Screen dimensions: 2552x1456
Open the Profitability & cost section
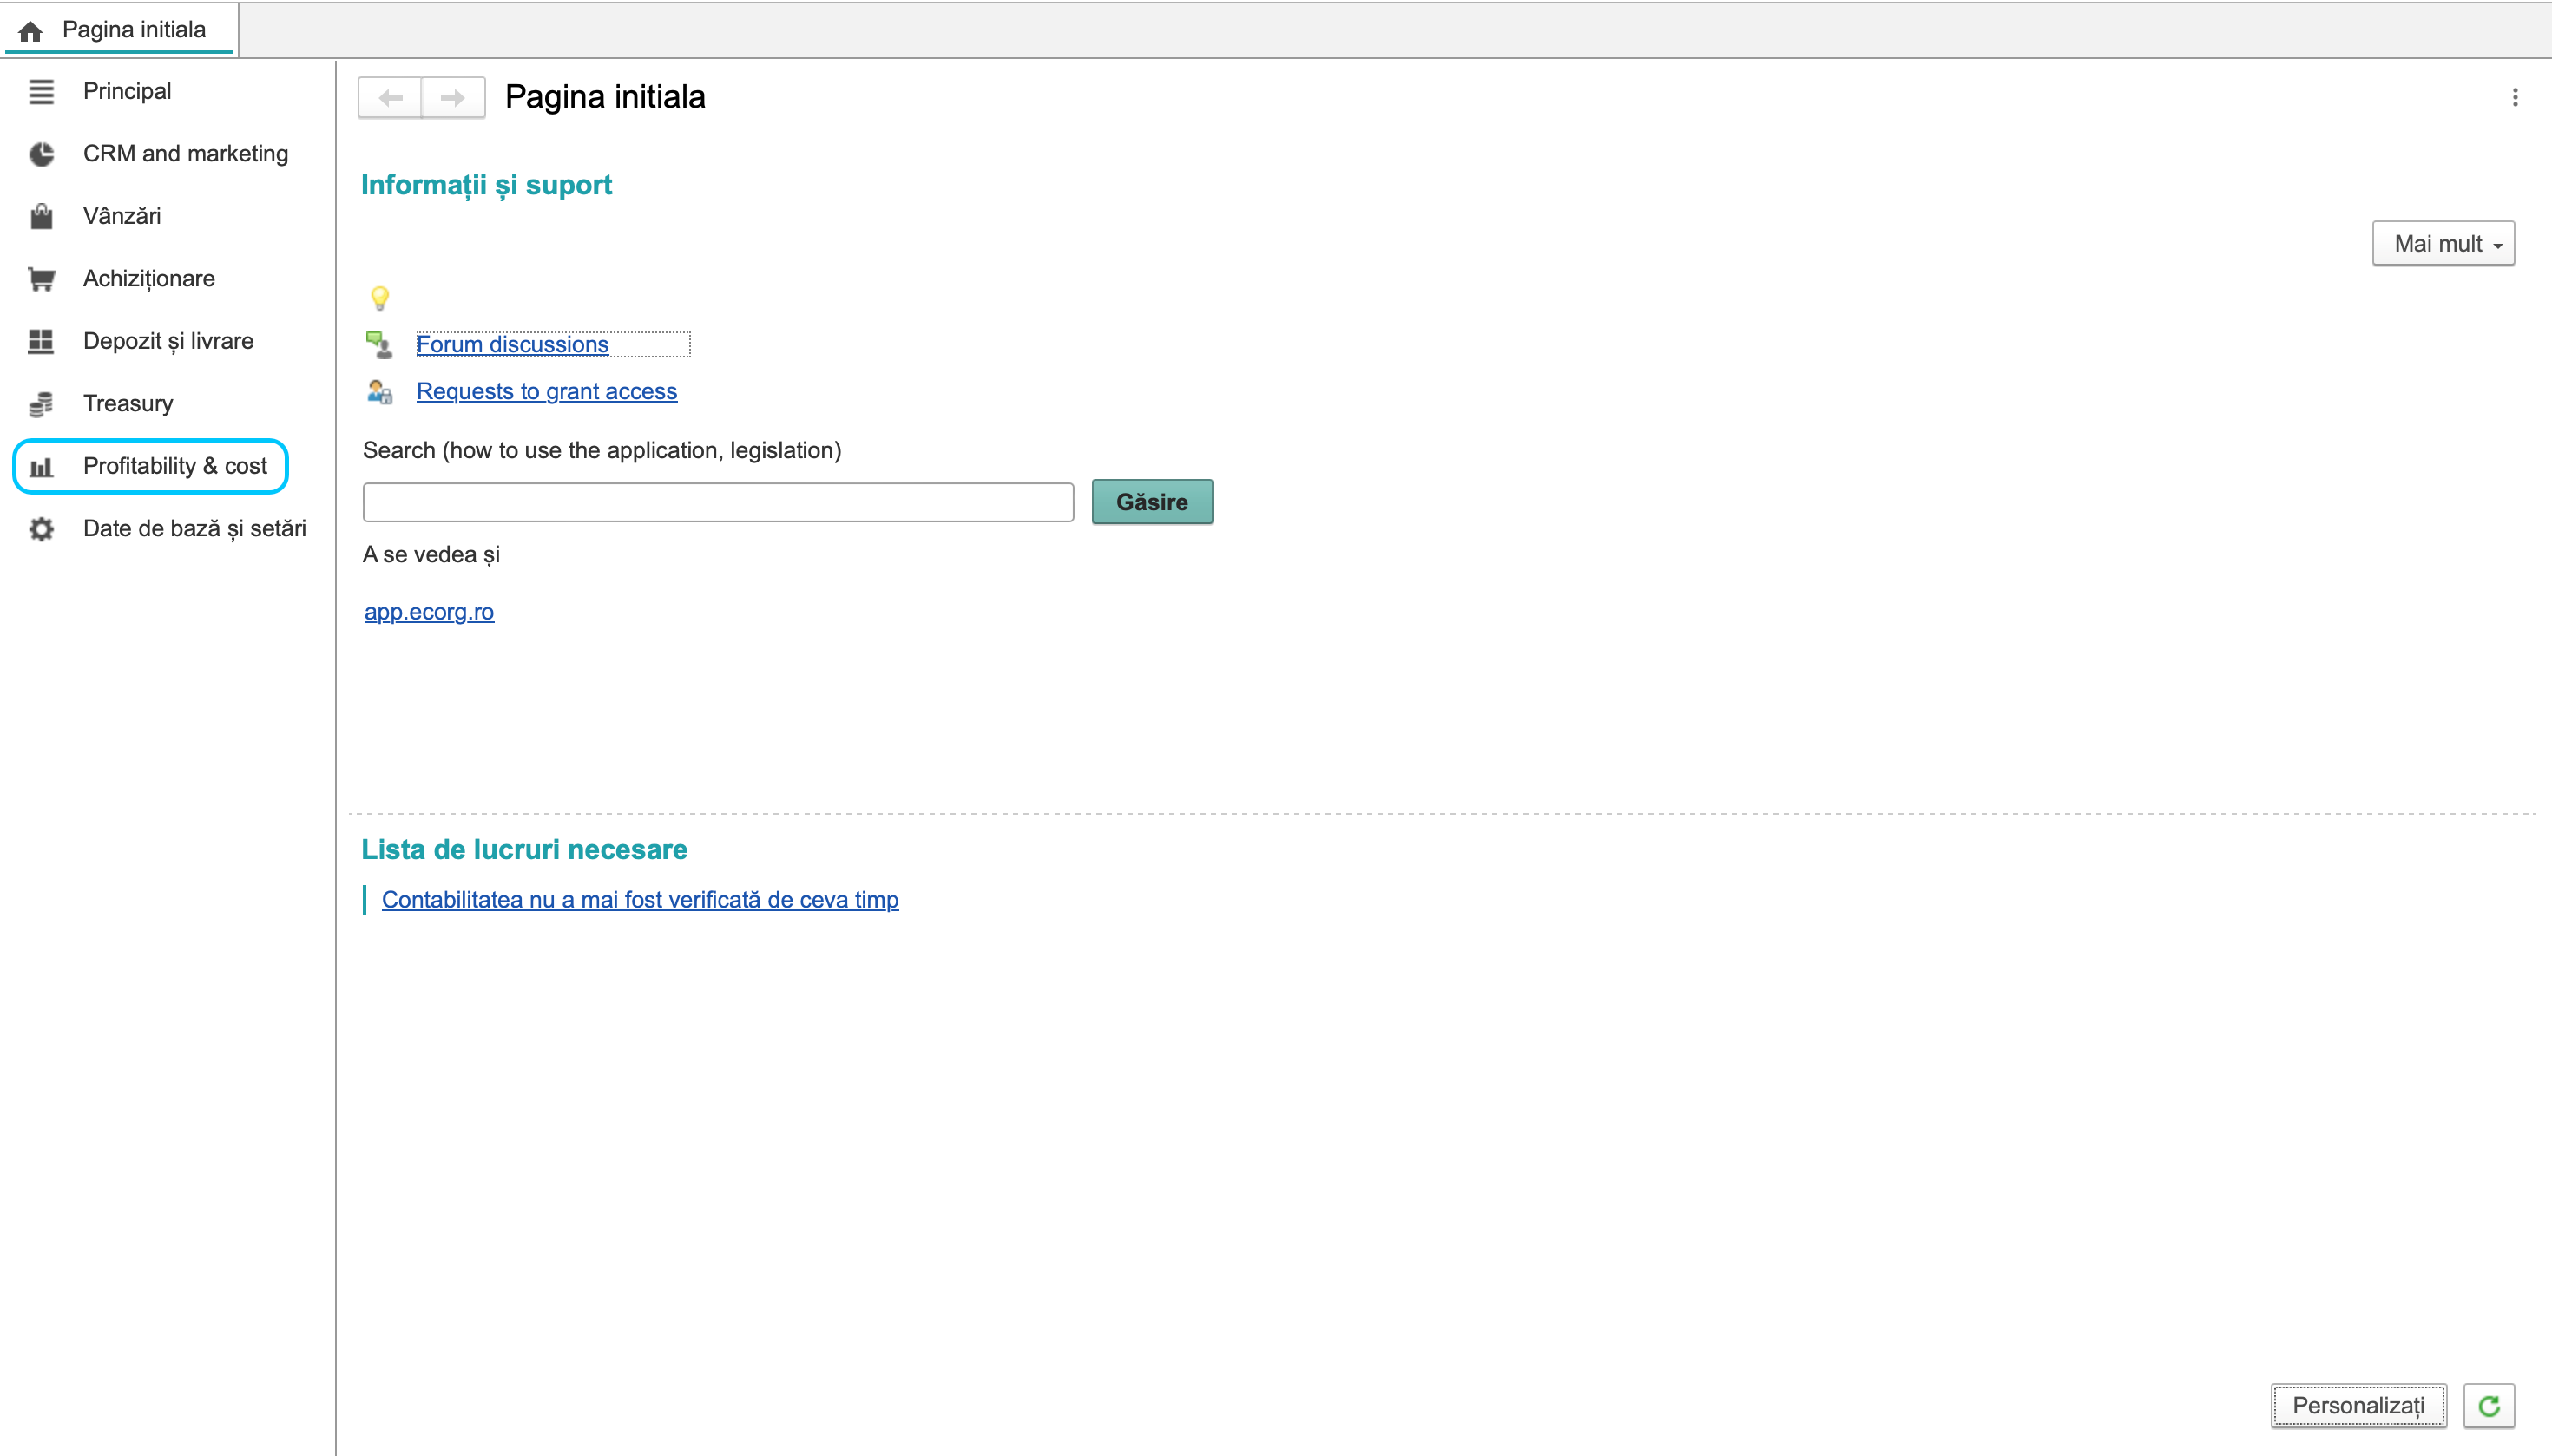(x=150, y=466)
